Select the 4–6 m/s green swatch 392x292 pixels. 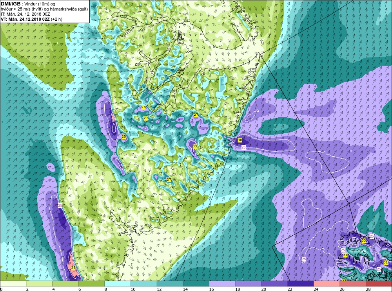coord(65,284)
